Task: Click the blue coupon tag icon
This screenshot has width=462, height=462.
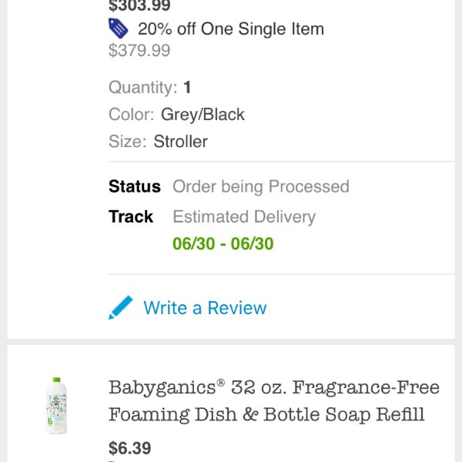Action: (118, 28)
